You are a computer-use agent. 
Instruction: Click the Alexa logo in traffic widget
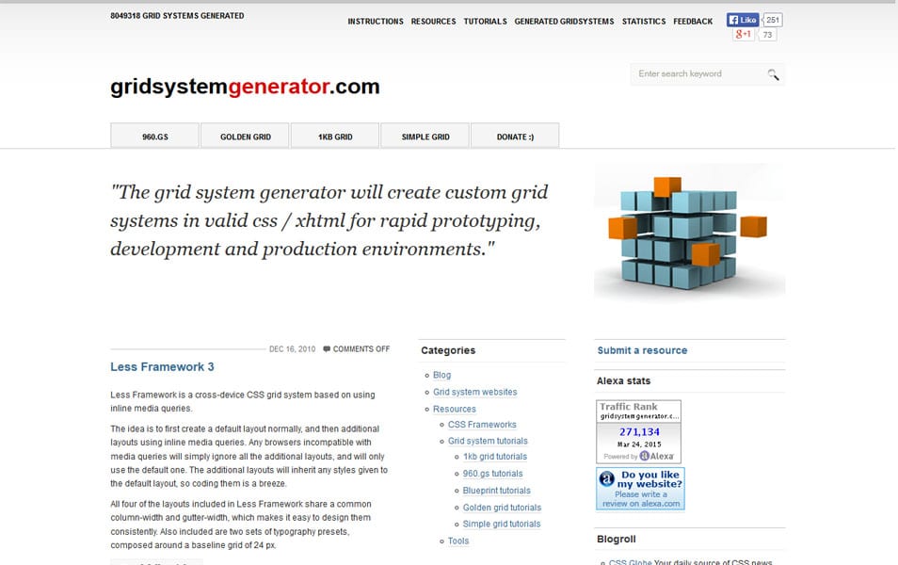pyautogui.click(x=656, y=456)
